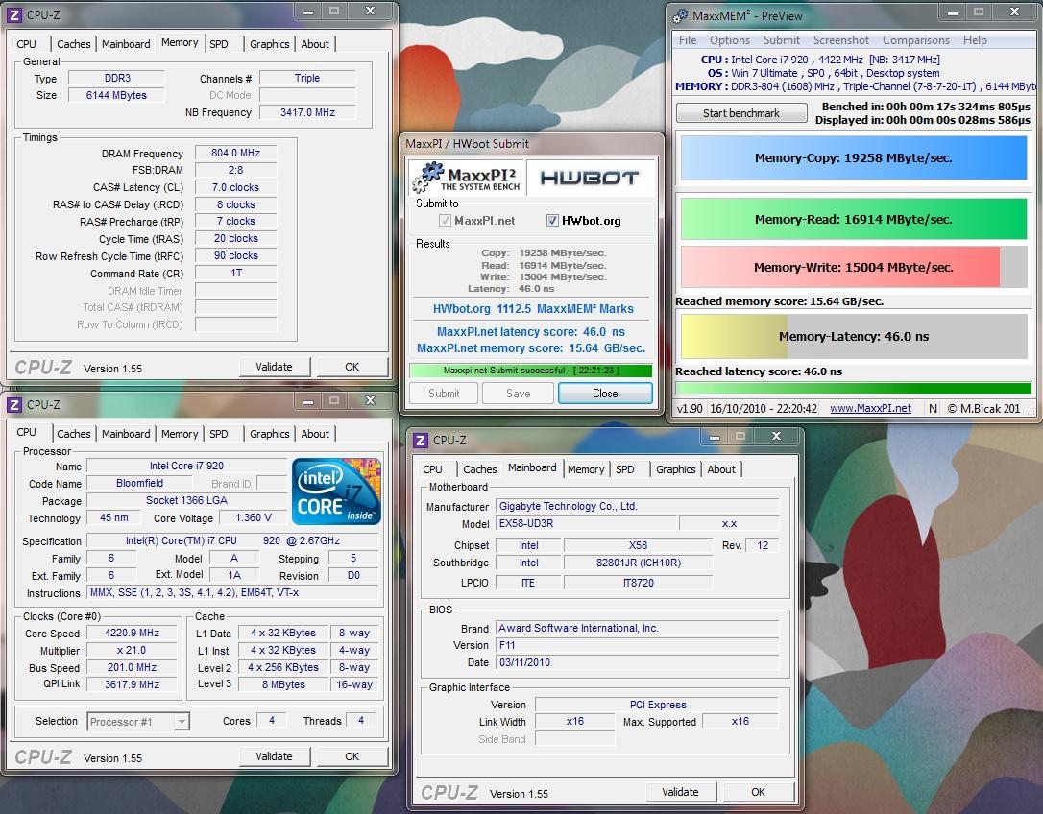Click Close button in HWbot Submit dialog
Image resolution: width=1043 pixels, height=814 pixels.
[x=605, y=393]
